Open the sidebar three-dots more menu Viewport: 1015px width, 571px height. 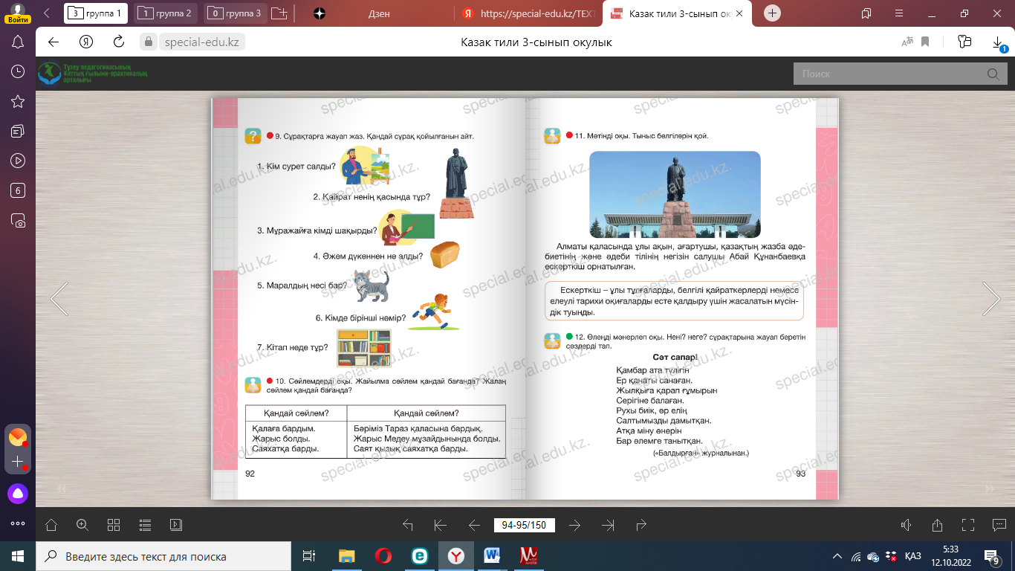coord(18,523)
